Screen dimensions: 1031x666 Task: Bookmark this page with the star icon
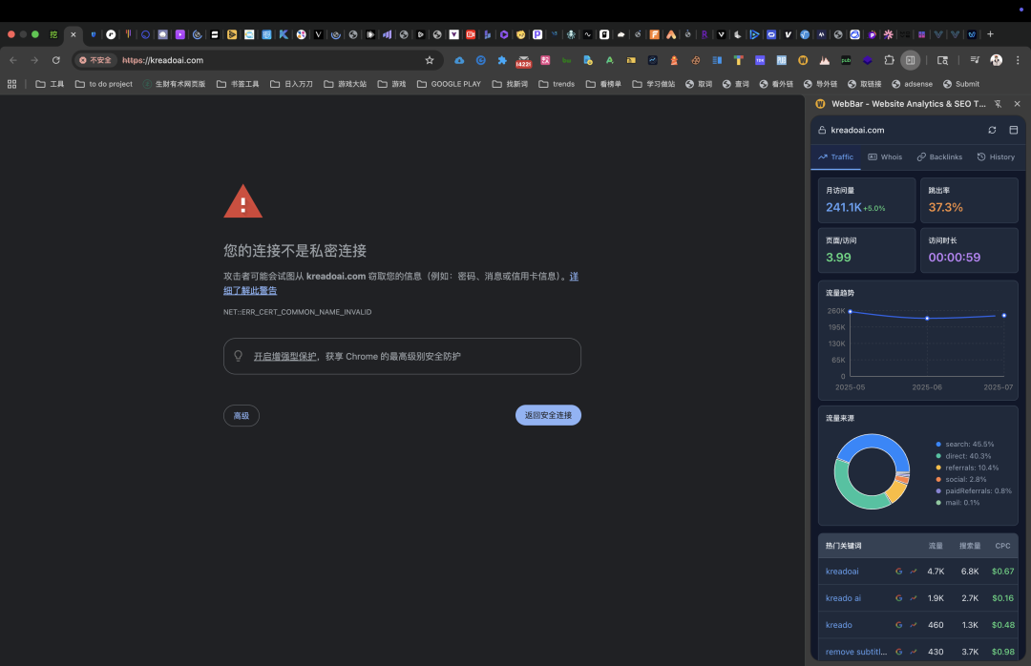click(430, 60)
